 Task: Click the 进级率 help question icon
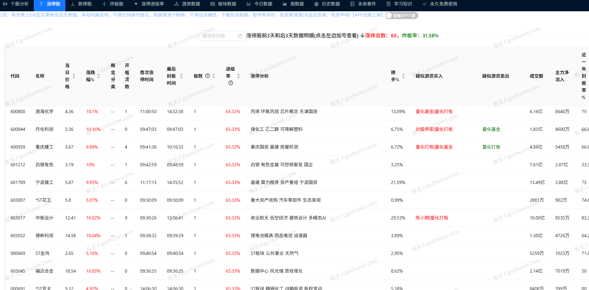tap(231, 83)
